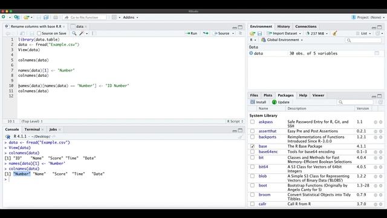Viewport: 387px width, 218px height.
Task: Toggle the Source on Save checkbox
Action: (x=39, y=33)
